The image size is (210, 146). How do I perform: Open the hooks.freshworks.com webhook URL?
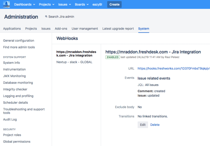point(173,68)
